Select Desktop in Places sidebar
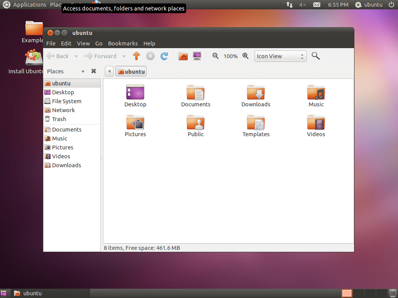 coord(72,92)
